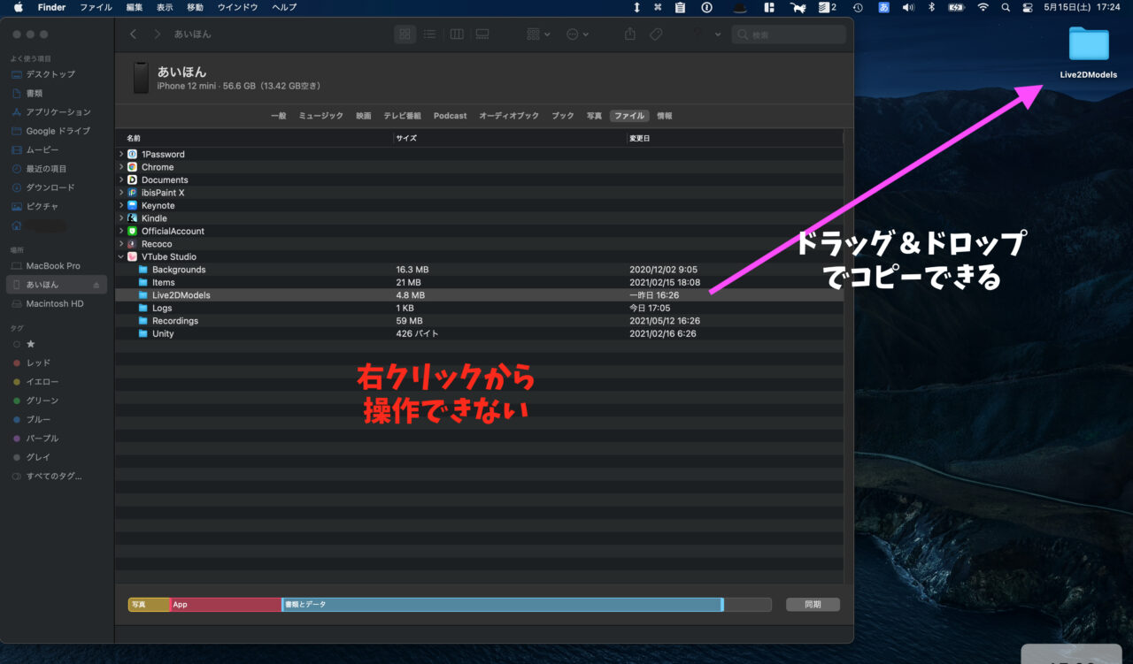Click the Wi-Fi icon in the menu bar
1133x664 pixels.
[983, 7]
